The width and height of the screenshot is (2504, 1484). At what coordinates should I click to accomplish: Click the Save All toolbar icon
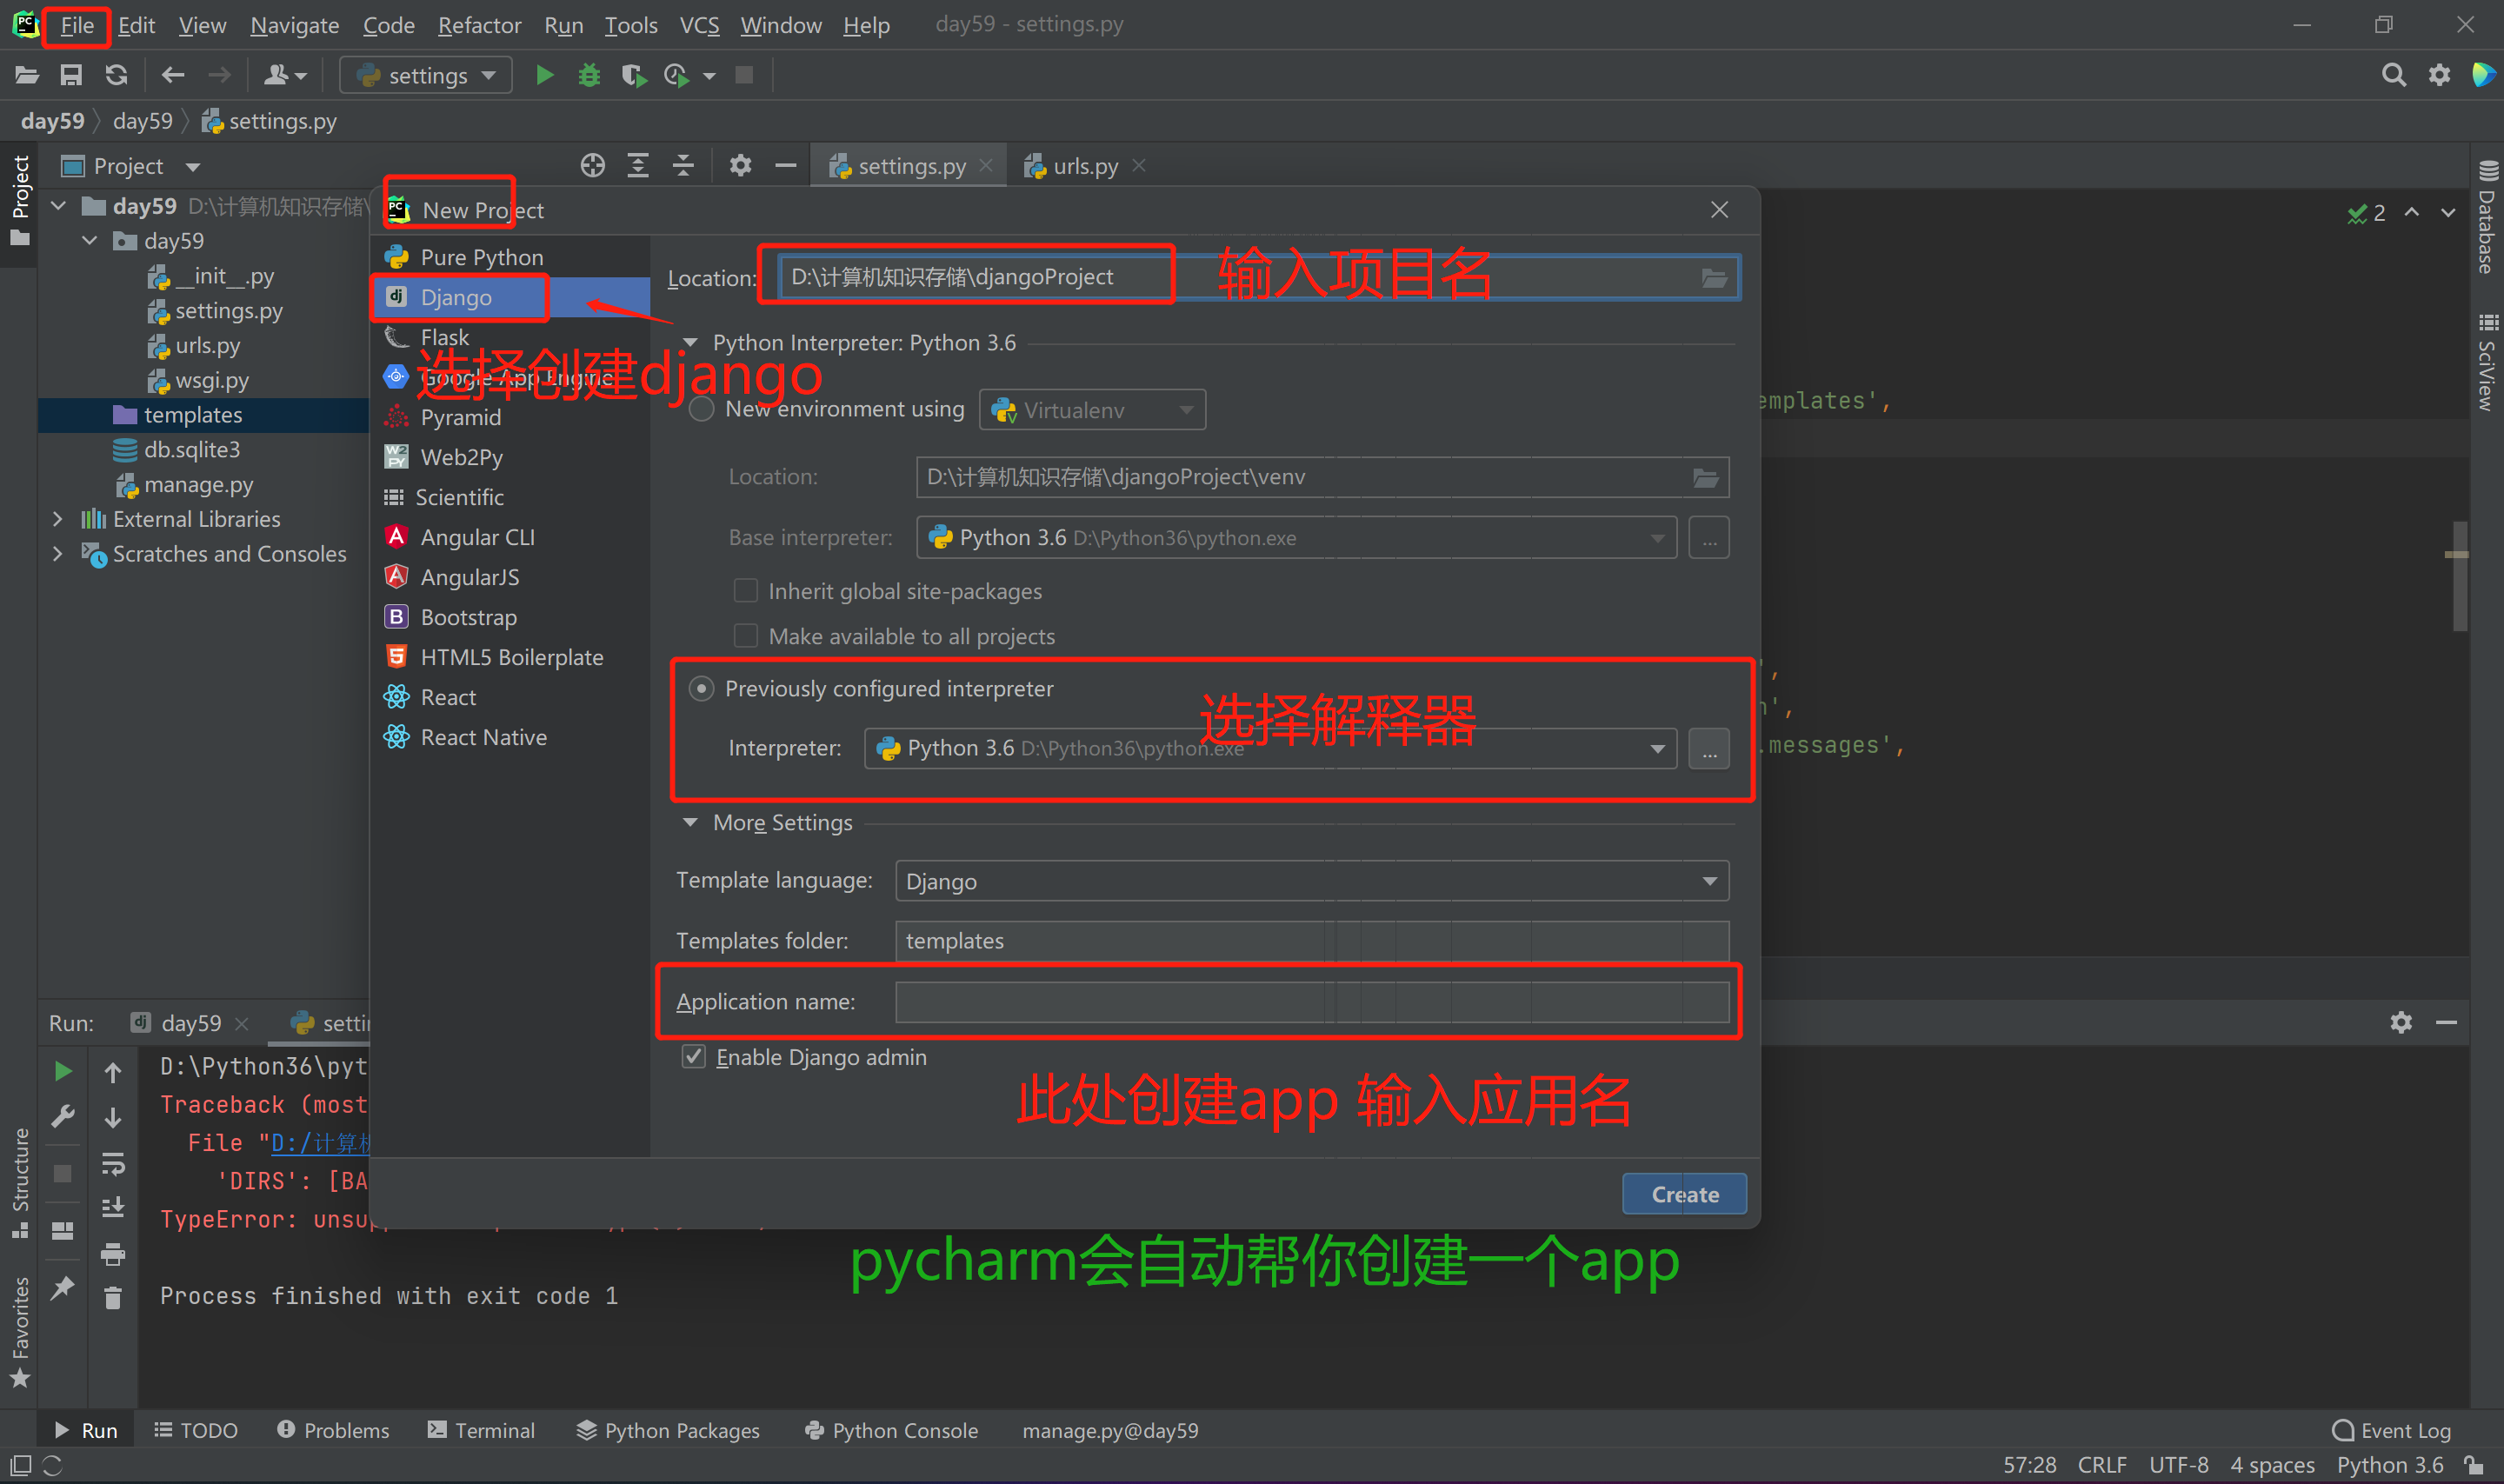[71, 75]
